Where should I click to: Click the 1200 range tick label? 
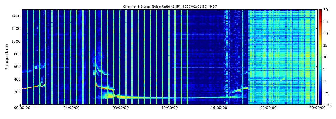click(16, 29)
